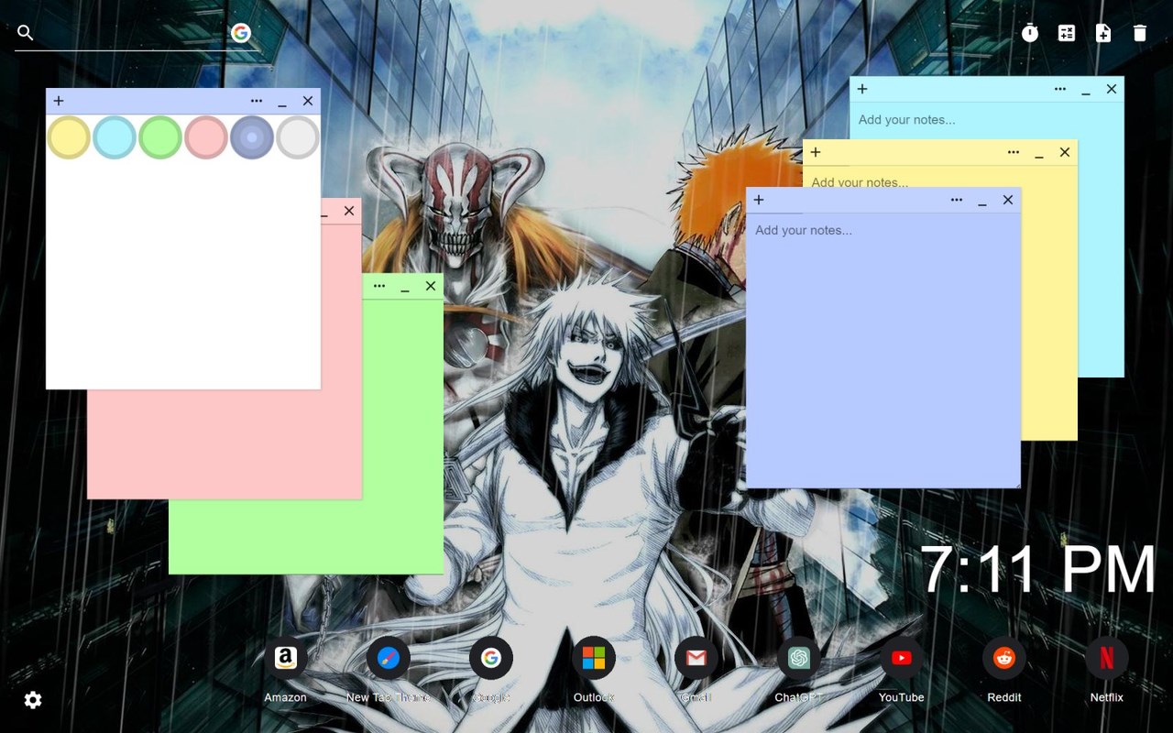Close the pink note
Image resolution: width=1173 pixels, height=733 pixels.
click(x=349, y=211)
